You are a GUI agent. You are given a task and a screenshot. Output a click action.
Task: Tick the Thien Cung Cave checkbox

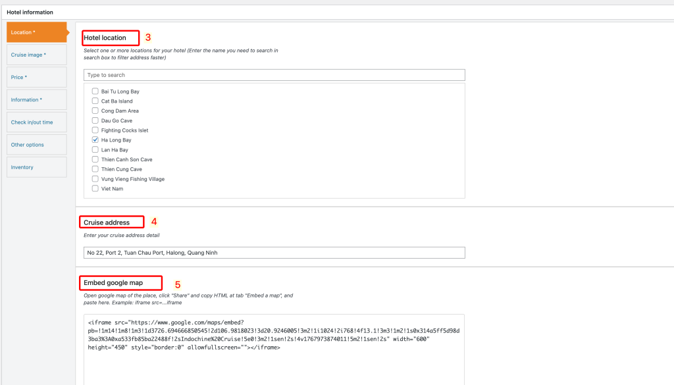95,169
